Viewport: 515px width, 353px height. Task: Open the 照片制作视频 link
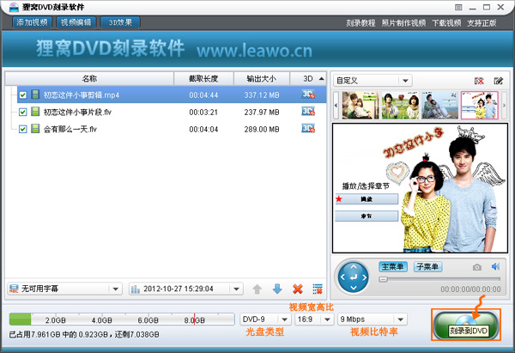[403, 23]
